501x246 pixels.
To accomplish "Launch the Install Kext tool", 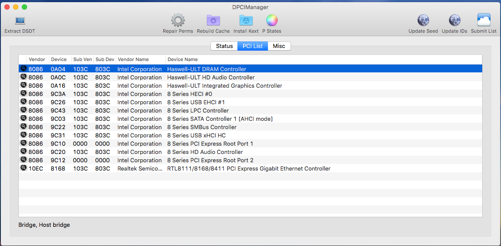I will (x=246, y=21).
